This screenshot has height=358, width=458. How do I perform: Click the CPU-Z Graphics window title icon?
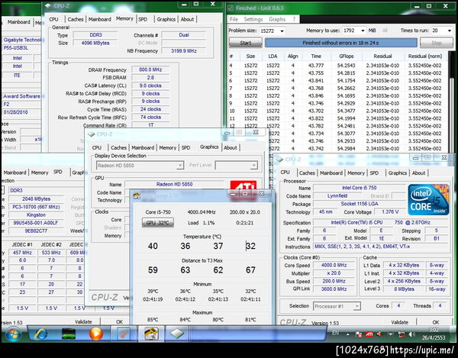click(92, 134)
